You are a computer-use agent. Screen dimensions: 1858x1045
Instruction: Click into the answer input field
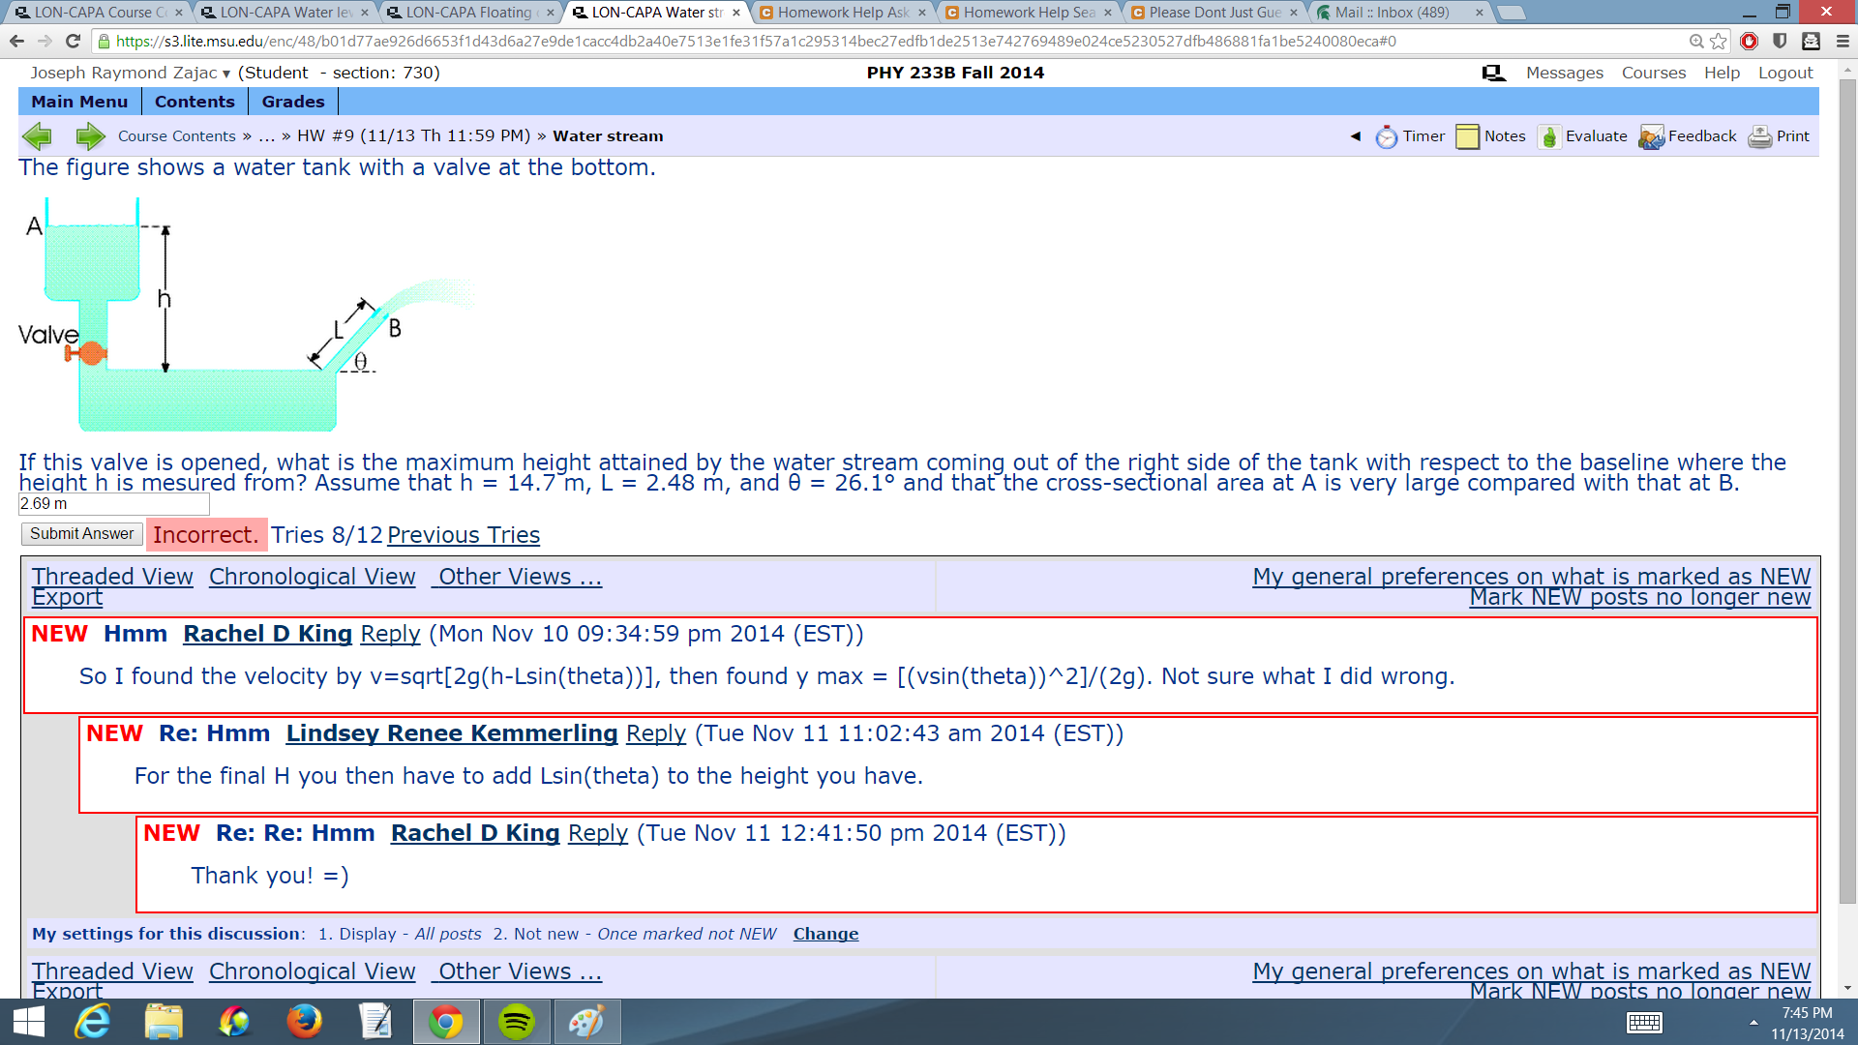[x=113, y=504]
